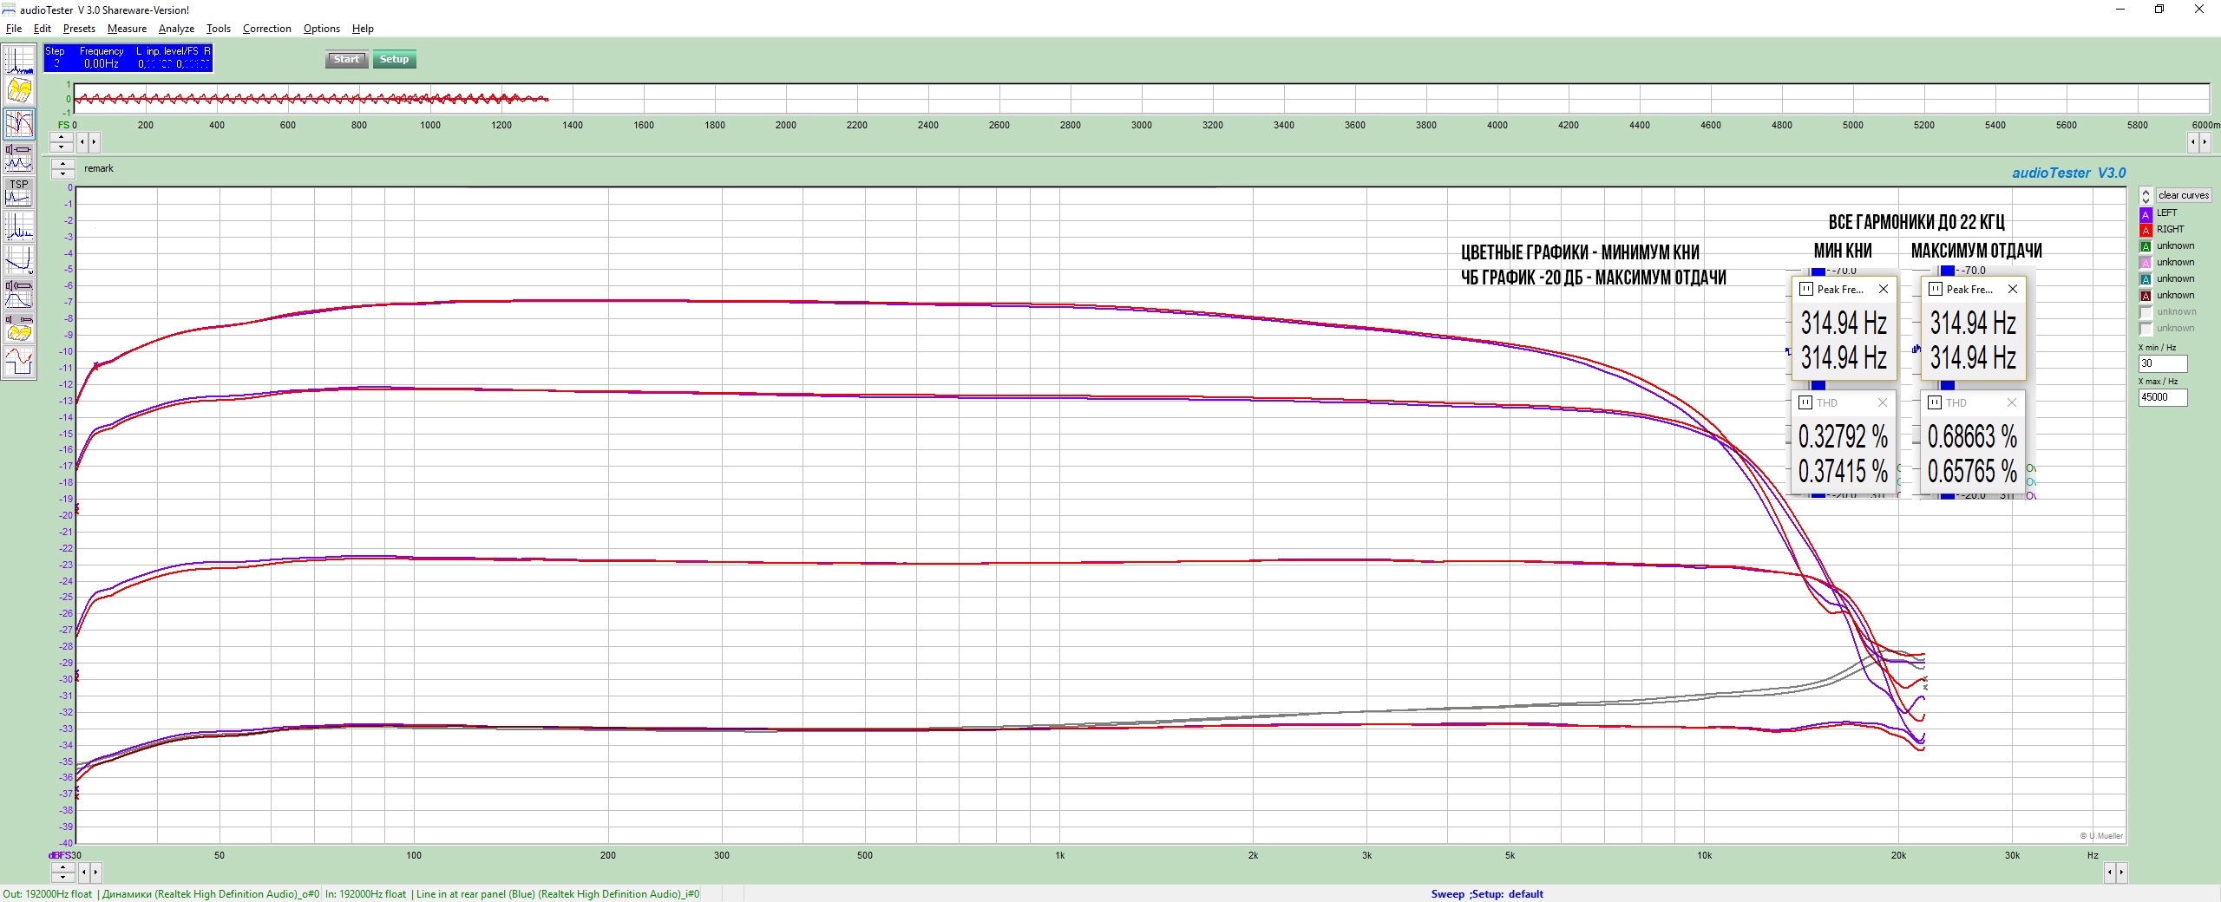The image size is (2221, 902).
Task: Select the sine and square wave generator icon
Action: (x=18, y=361)
